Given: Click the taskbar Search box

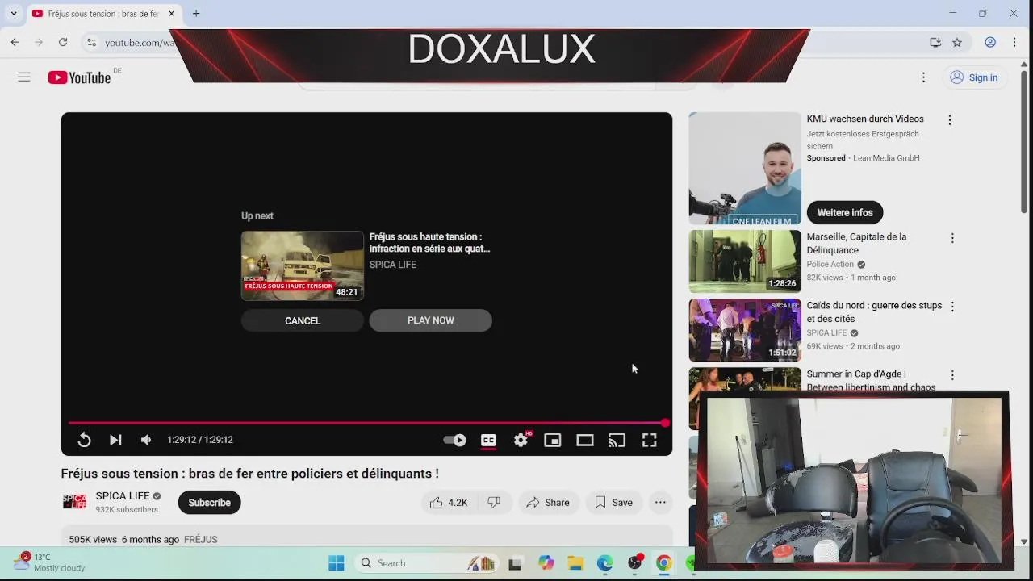Looking at the screenshot, I should click(x=426, y=563).
